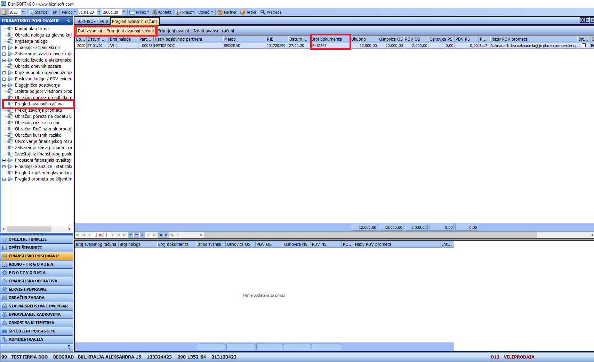Viewport: 594px width, 362px height.
Task: Open the Kontakt toolbar item
Action: click(162, 12)
